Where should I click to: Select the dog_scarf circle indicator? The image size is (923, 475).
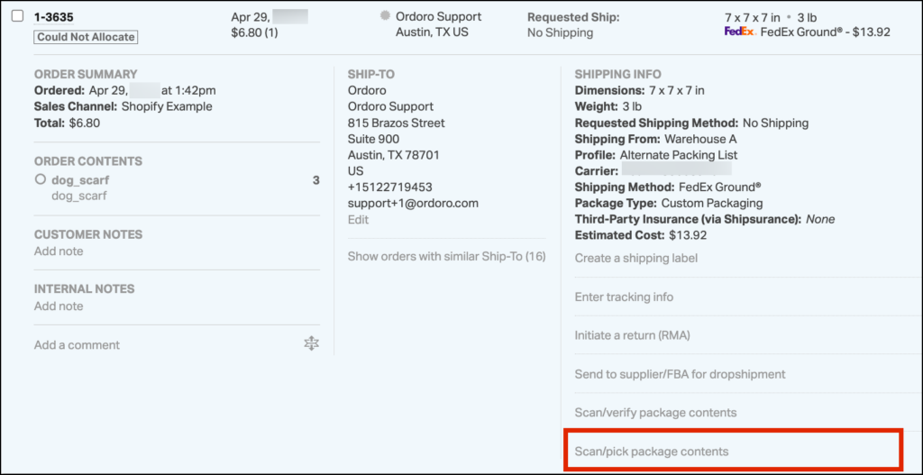tap(40, 179)
